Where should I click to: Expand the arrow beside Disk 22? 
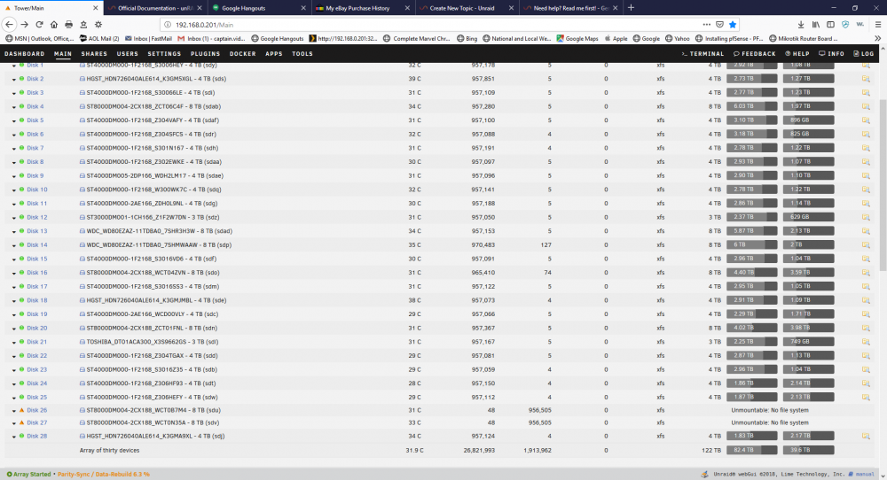[x=14, y=356]
